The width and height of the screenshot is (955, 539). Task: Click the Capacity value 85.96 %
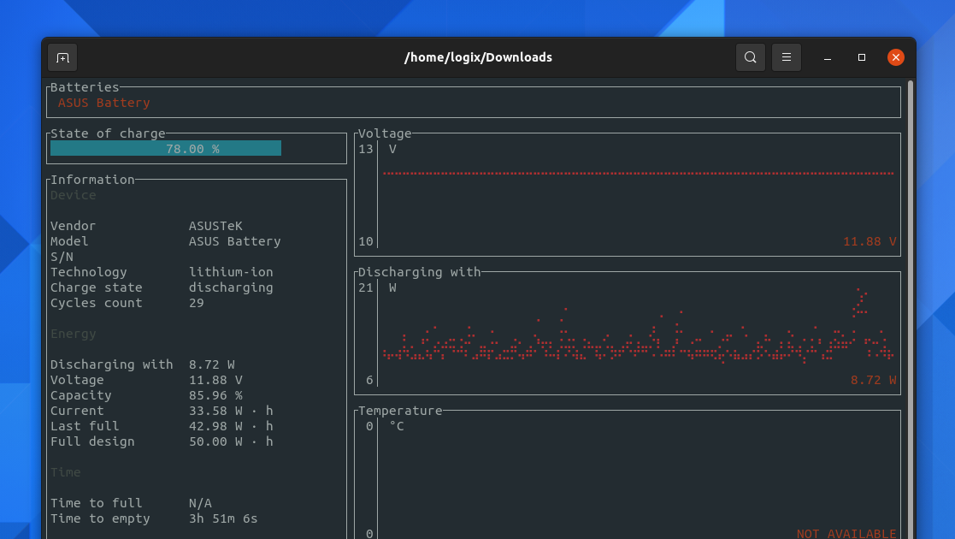coord(215,396)
